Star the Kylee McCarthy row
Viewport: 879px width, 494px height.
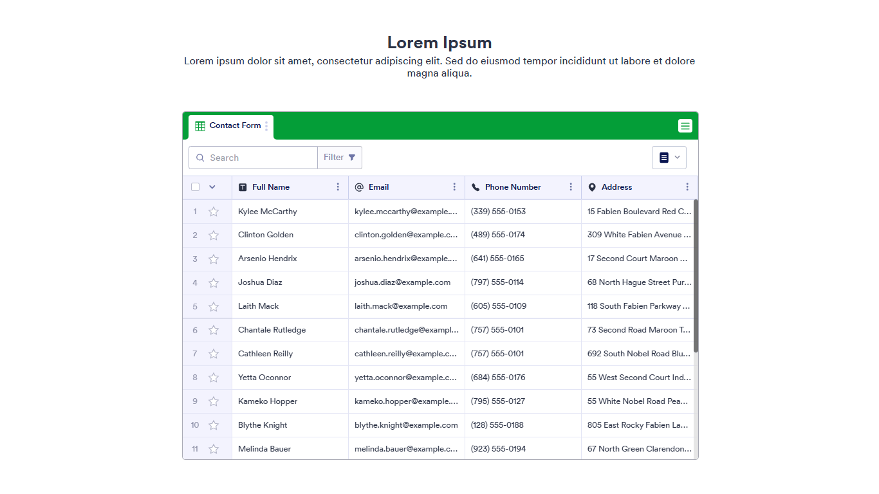214,212
